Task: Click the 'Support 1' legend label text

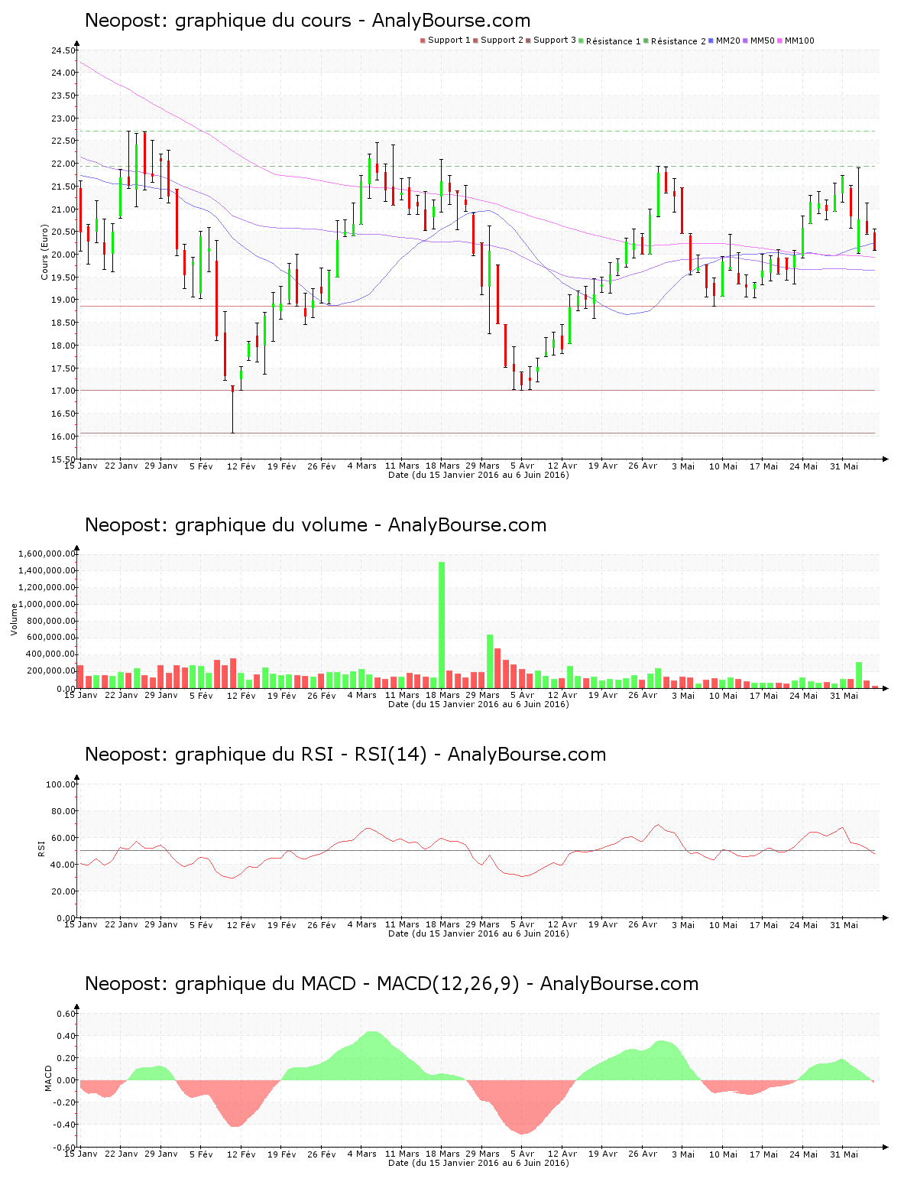Action: [449, 41]
